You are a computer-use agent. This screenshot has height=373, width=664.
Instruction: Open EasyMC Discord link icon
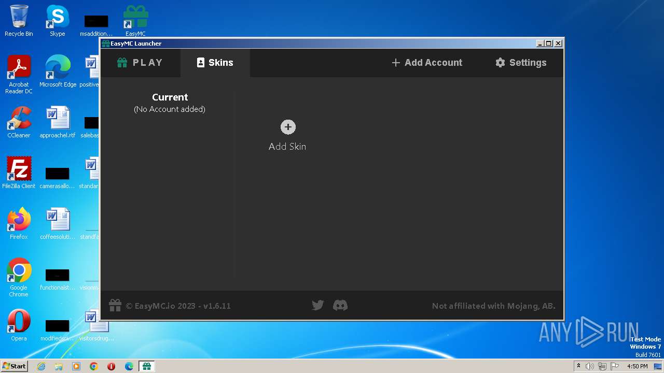(x=340, y=306)
